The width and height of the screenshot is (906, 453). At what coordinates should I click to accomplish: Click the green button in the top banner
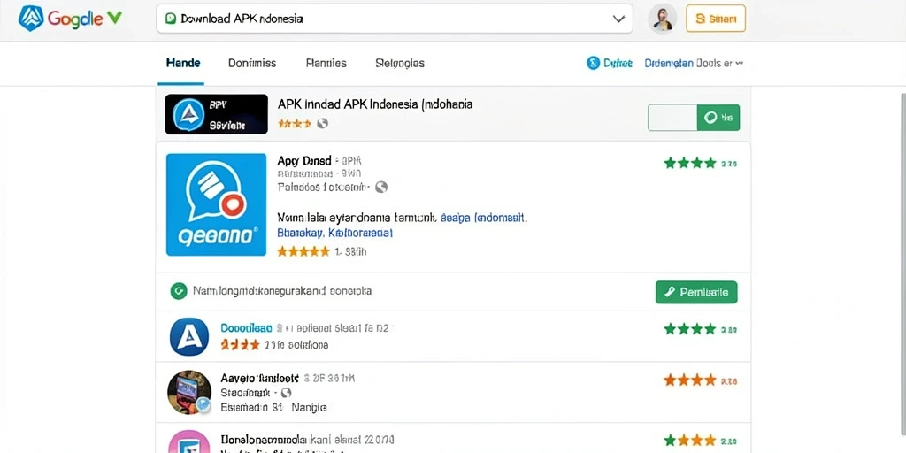(718, 118)
